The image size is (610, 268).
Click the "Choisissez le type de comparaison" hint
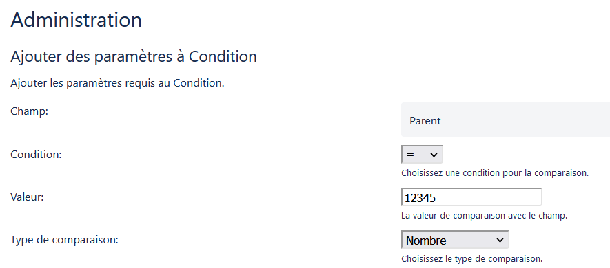[x=471, y=258]
